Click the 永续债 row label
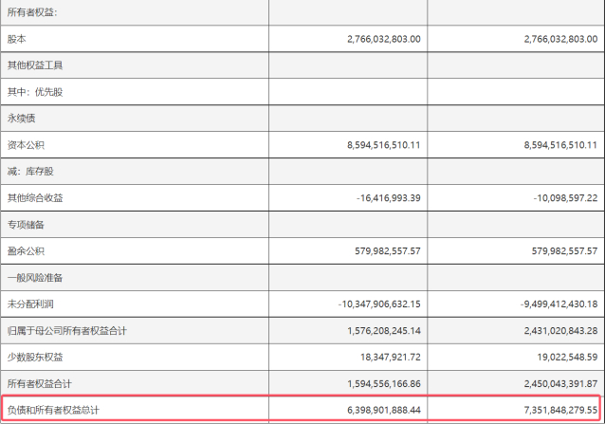The height and width of the screenshot is (424, 605). click(x=22, y=119)
